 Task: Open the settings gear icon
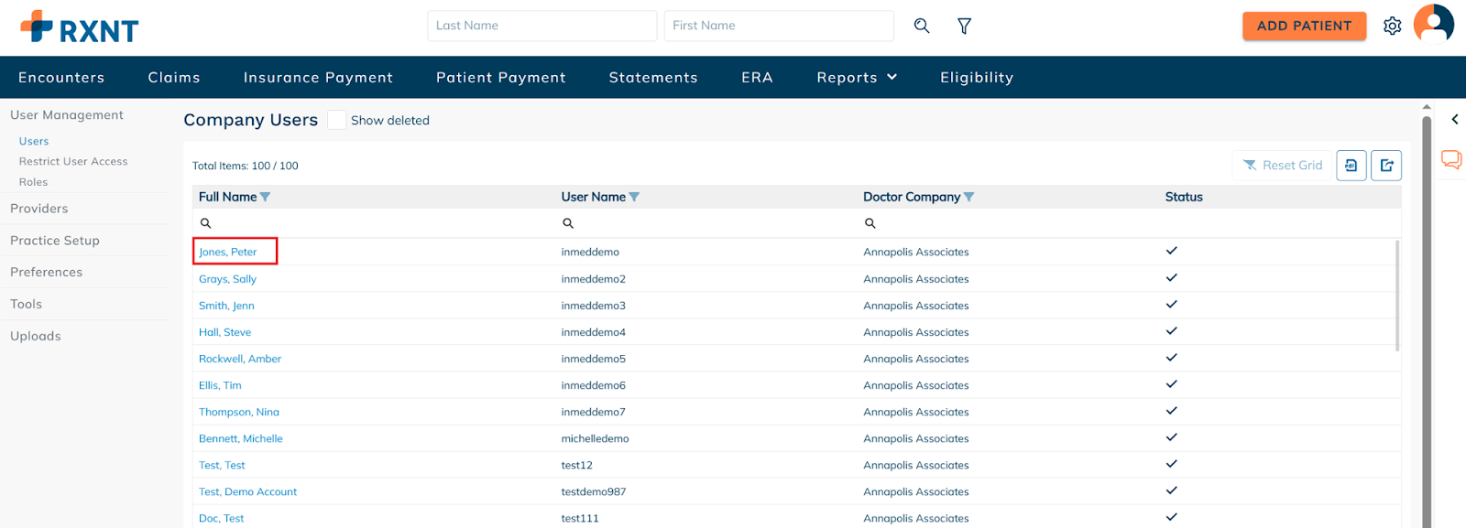pyautogui.click(x=1392, y=26)
